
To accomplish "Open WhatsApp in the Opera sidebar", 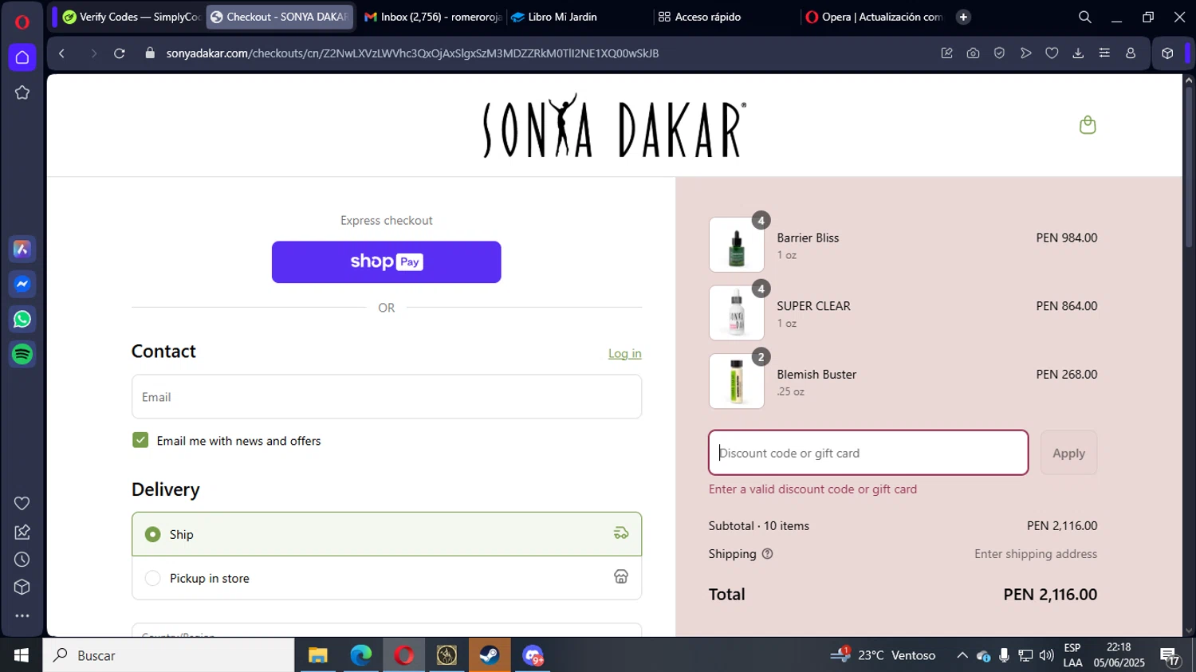I will coord(22,320).
